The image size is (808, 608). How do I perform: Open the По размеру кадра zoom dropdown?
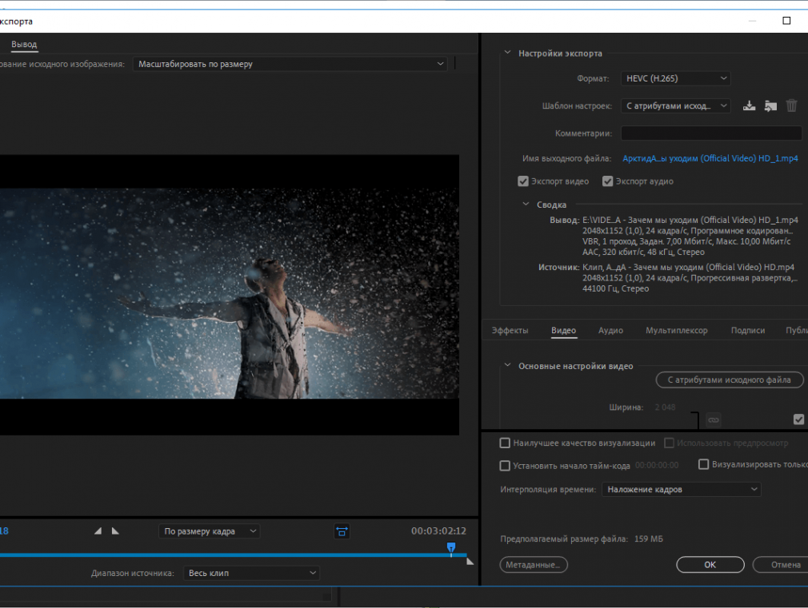(x=209, y=531)
